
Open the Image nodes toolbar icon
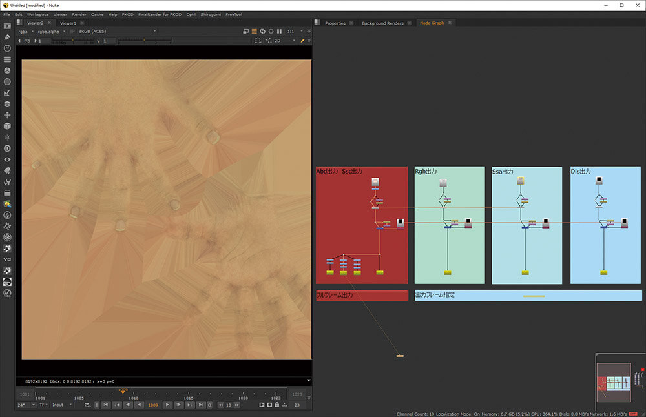7,26
